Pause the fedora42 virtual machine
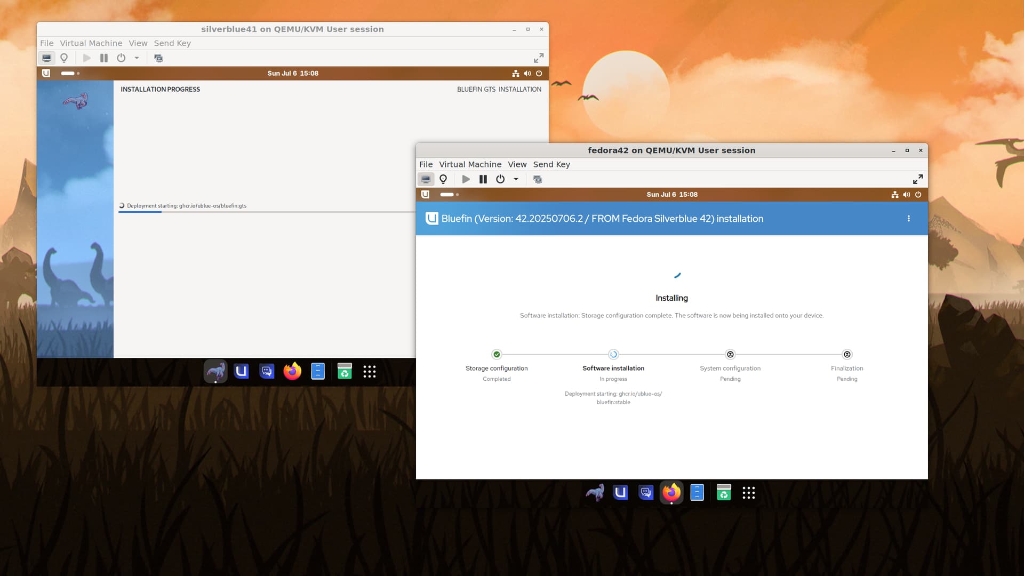 (483, 179)
